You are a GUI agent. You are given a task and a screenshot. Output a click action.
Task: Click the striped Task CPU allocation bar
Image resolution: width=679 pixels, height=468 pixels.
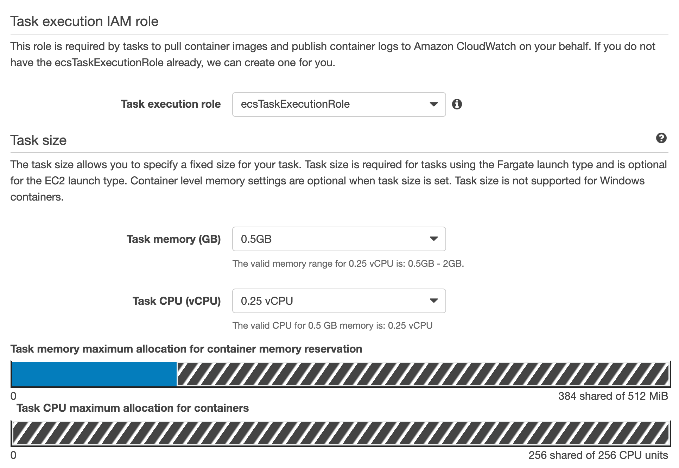coord(339,433)
